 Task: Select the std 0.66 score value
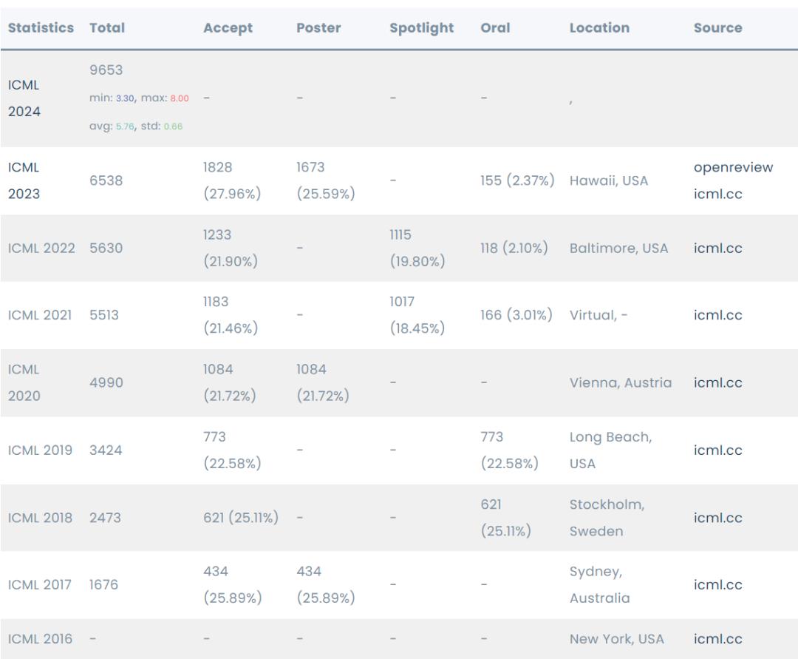click(173, 126)
